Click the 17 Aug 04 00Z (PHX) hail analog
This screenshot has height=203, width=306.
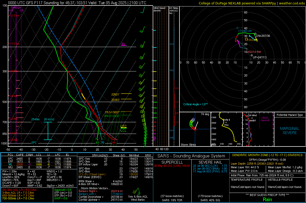210,171
